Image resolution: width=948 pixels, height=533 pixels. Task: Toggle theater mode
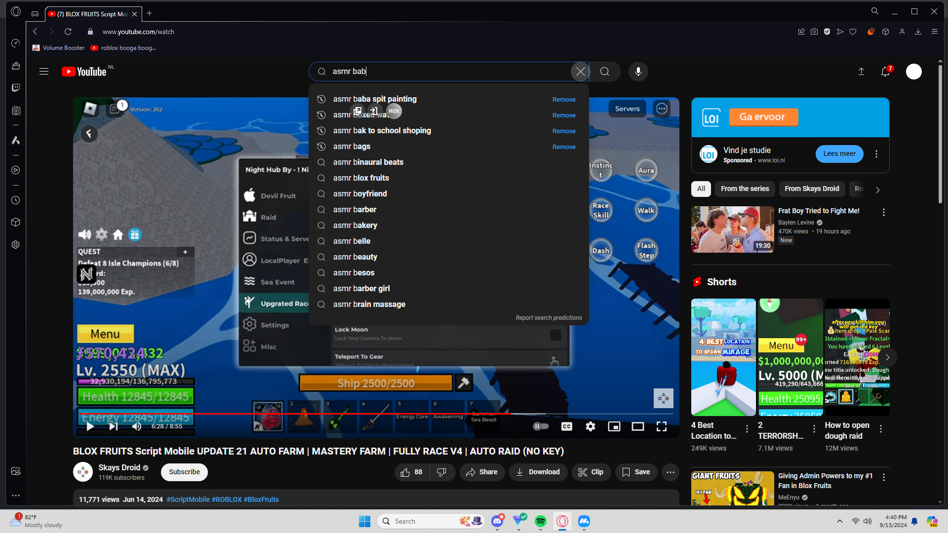coord(638,426)
